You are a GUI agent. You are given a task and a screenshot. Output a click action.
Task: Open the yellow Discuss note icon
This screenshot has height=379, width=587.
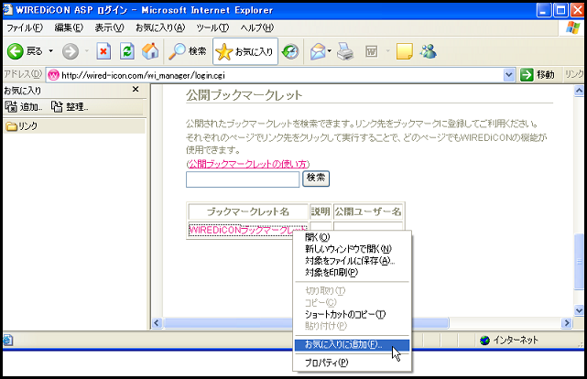pos(405,51)
